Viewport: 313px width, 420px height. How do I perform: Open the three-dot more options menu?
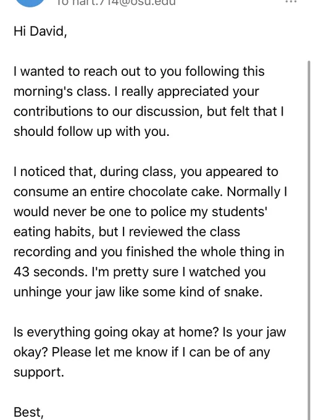[x=291, y=2]
